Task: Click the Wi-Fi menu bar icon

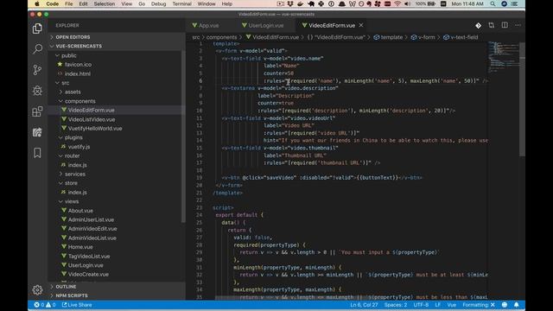Action: (397, 3)
